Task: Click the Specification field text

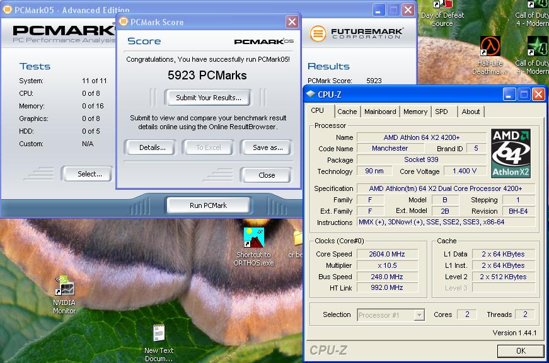Action: pyautogui.click(x=446, y=188)
